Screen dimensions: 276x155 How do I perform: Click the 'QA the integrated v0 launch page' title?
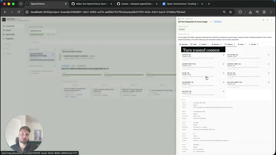193,22
